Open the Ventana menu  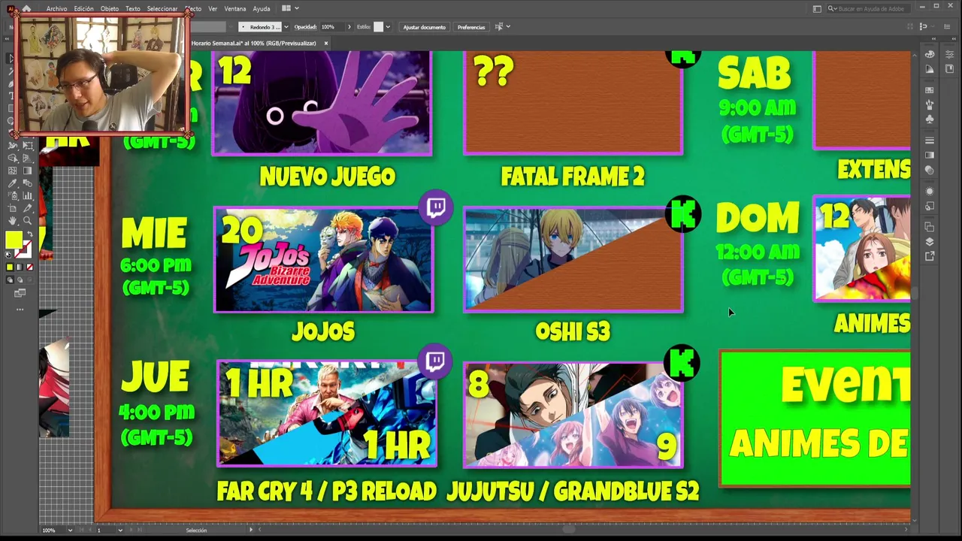tap(235, 8)
